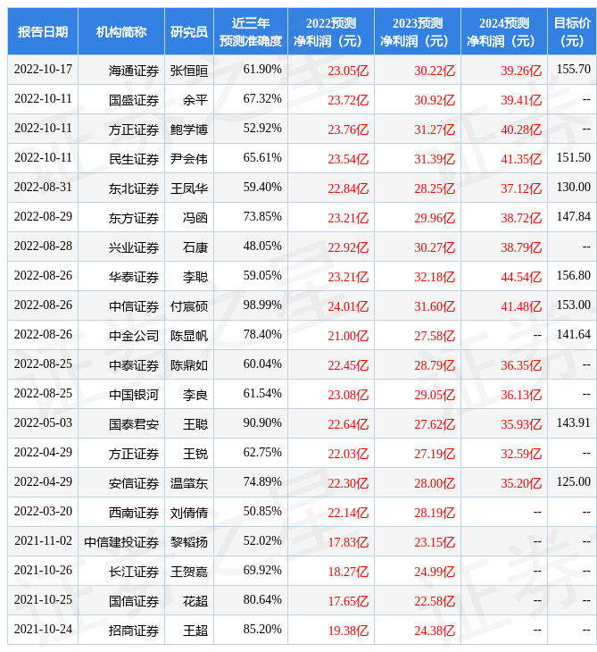Viewport: 597px width, 652px height.
Task: Click 2022 profit forecast 23.76亿
Action: click(x=348, y=130)
